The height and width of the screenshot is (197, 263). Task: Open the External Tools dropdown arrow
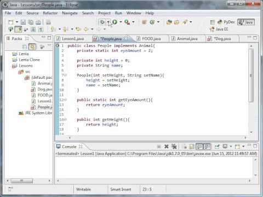(x=133, y=22)
